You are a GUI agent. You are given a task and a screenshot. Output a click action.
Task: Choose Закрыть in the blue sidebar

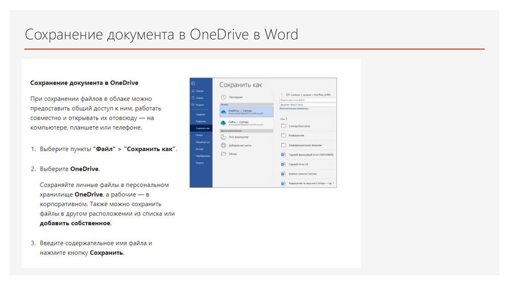pos(200,163)
